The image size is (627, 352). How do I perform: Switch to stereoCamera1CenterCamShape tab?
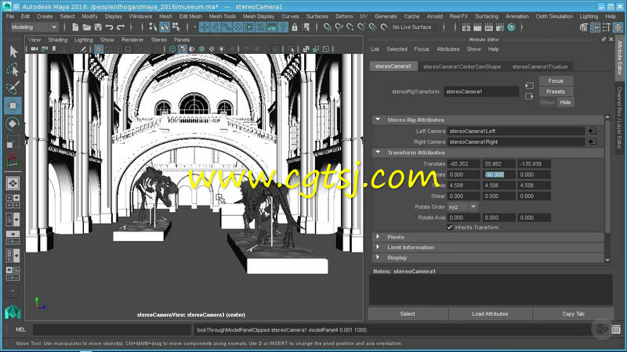462,66
